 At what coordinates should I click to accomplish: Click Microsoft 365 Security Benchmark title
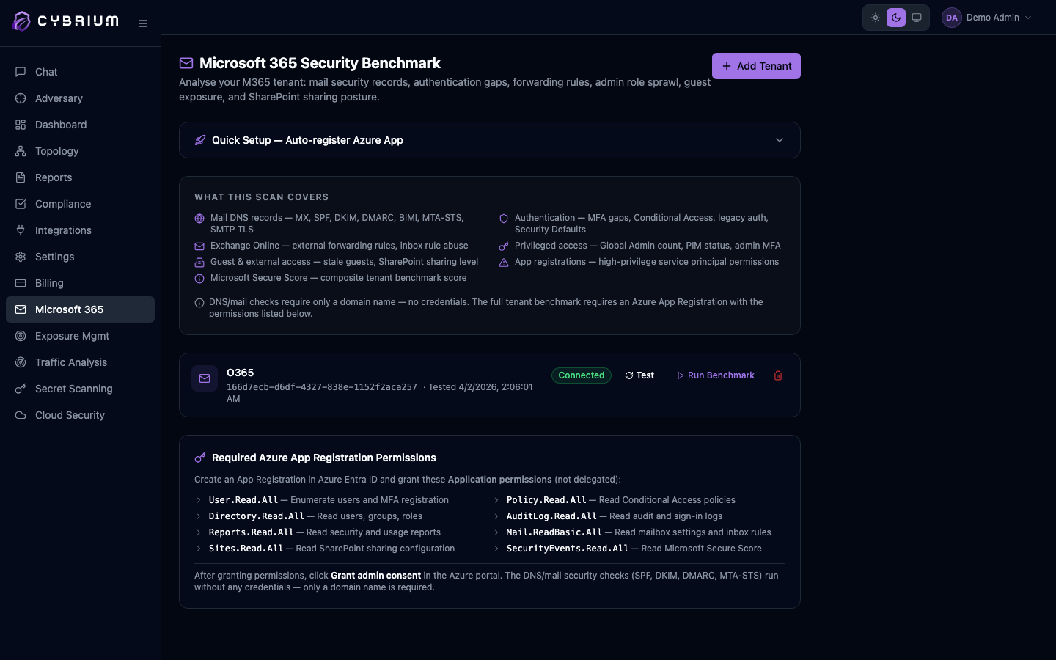(x=320, y=63)
